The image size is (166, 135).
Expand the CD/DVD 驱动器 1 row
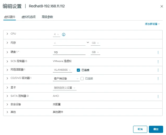(7, 78)
